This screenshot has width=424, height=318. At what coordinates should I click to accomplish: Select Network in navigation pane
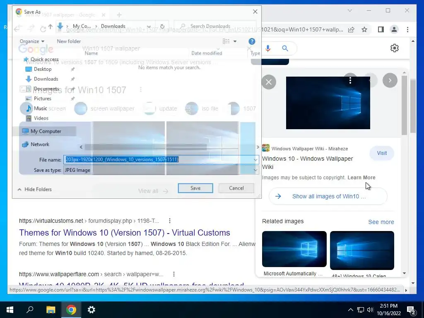tap(36, 145)
